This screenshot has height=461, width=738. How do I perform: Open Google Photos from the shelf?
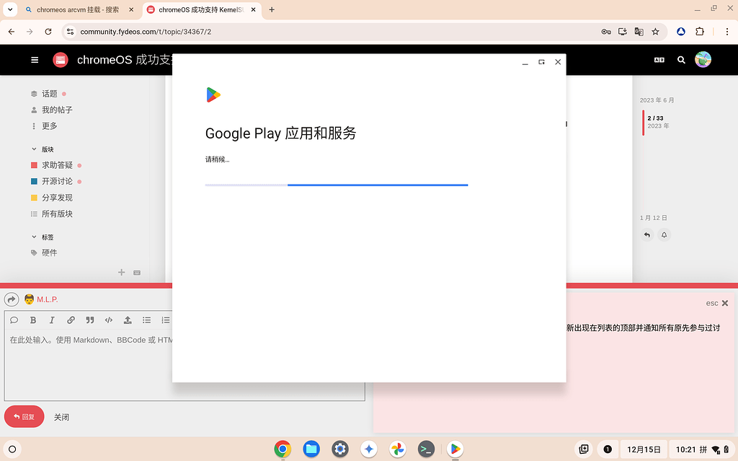point(397,449)
